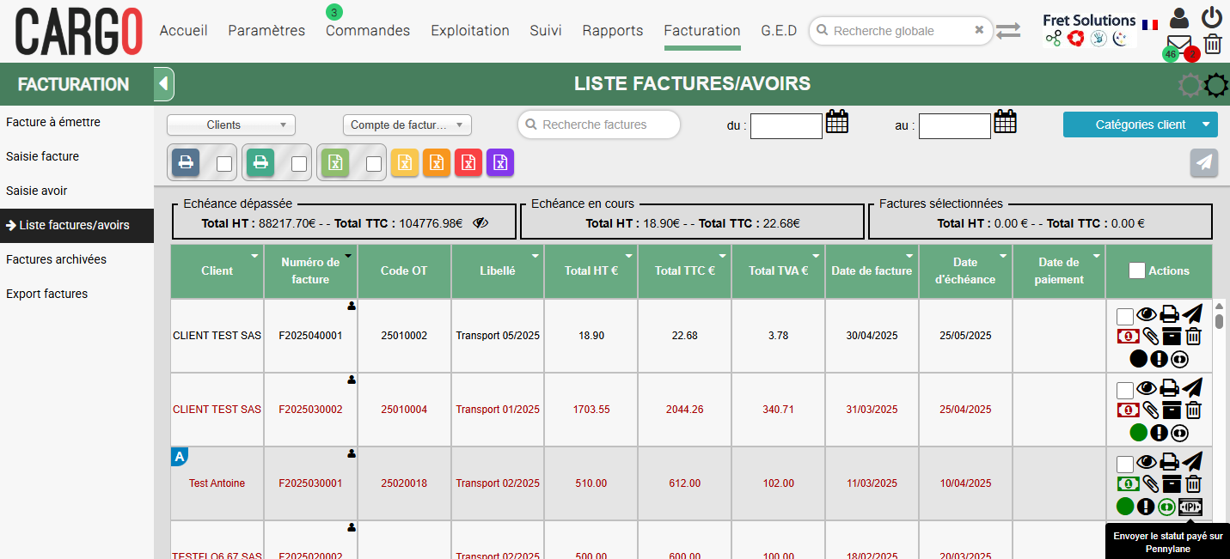Click the French flag language icon
Screen dimensions: 1230x559
click(1150, 24)
